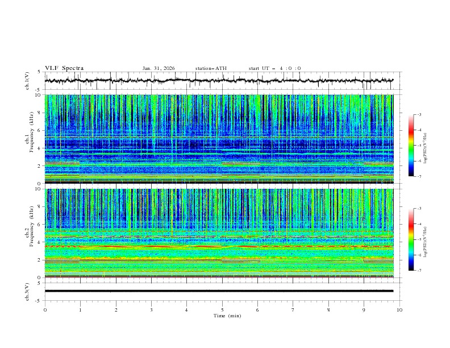450x348 pixels.
Task: Click the "station=ATH" header label
Action: (x=211, y=68)
